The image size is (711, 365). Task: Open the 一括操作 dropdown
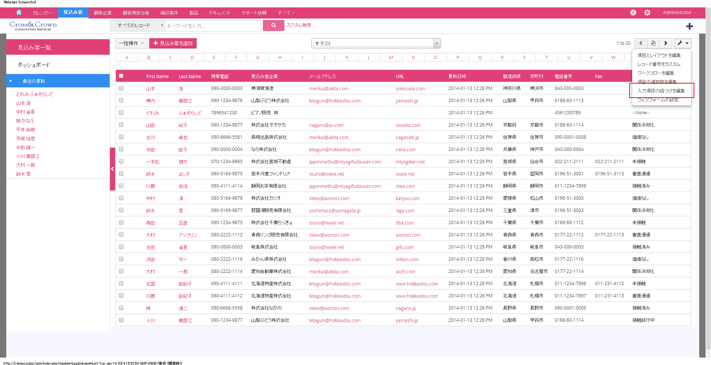[131, 43]
